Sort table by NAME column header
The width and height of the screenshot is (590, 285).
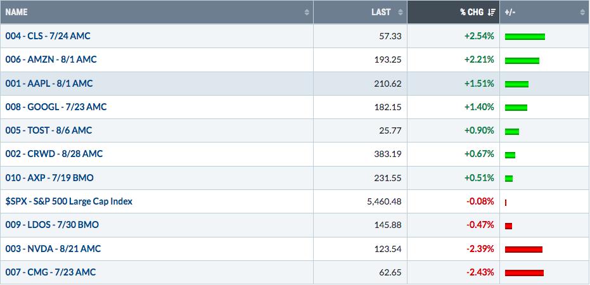157,12
